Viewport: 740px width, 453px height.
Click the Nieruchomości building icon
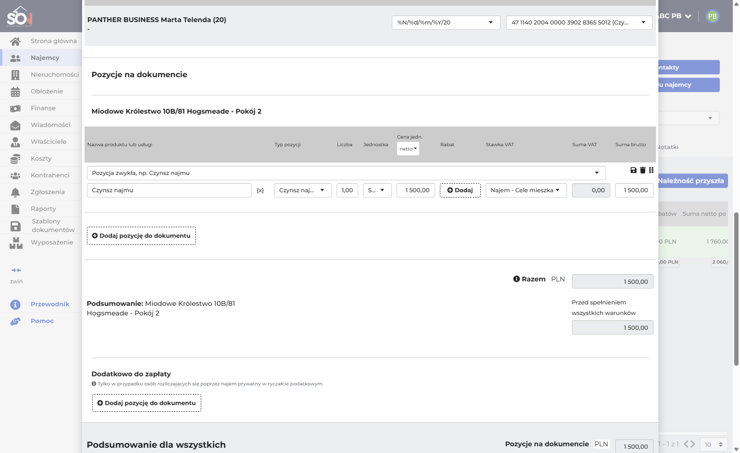tap(15, 75)
